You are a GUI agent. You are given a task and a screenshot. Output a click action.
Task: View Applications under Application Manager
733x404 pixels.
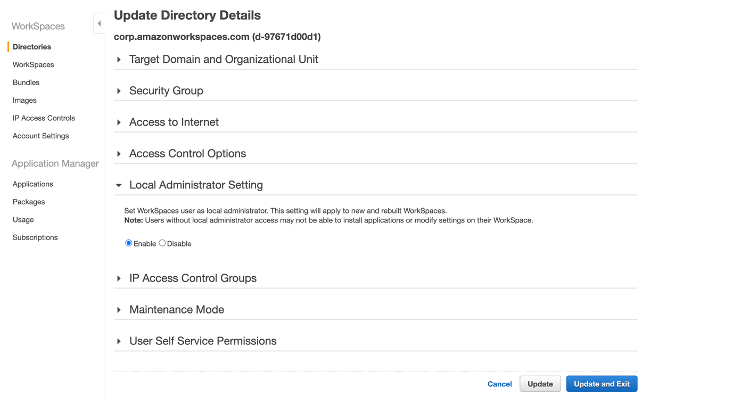(32, 184)
